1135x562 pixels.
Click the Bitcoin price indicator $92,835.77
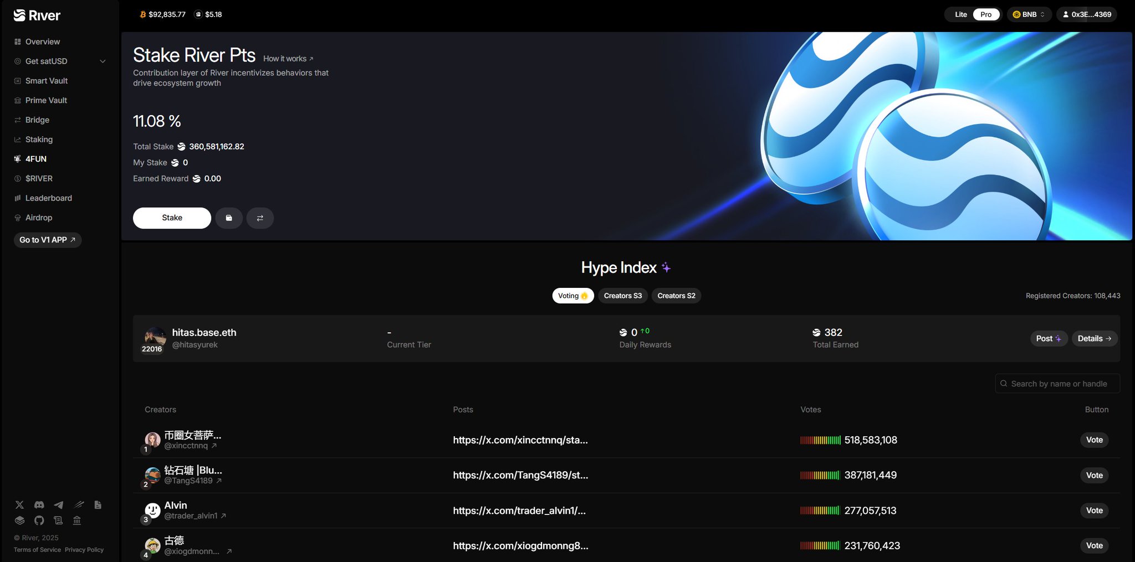click(x=163, y=14)
